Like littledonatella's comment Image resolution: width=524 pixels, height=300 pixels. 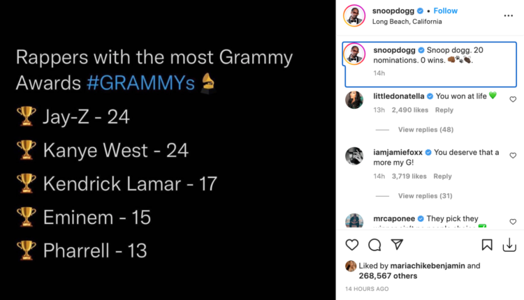pos(513,99)
